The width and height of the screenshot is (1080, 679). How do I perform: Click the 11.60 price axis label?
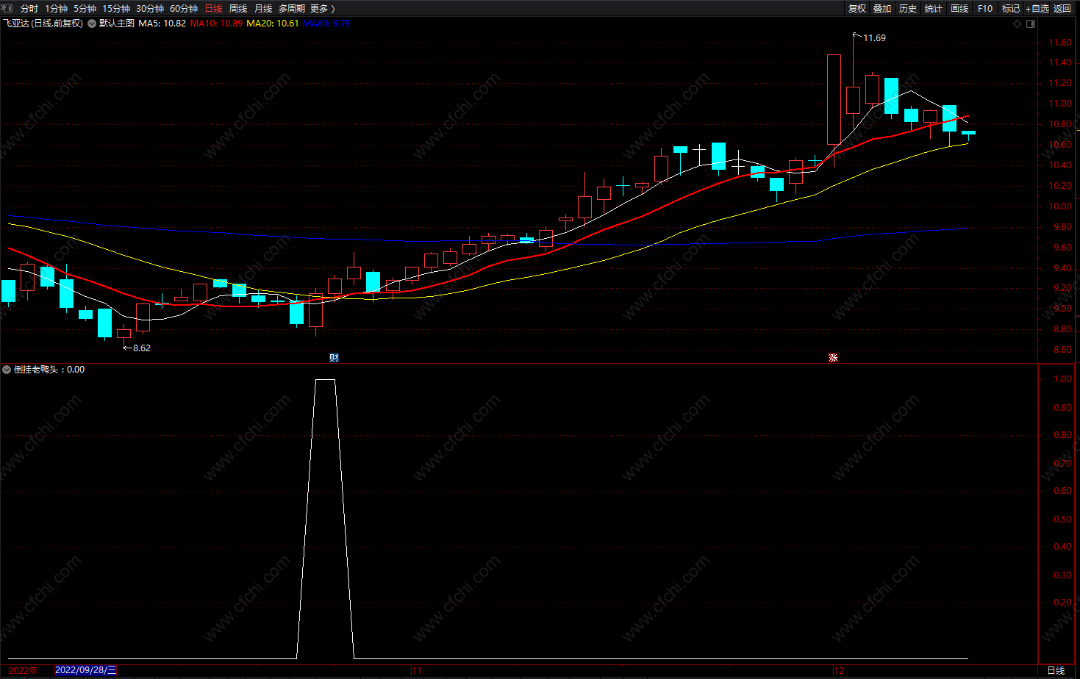click(1060, 43)
